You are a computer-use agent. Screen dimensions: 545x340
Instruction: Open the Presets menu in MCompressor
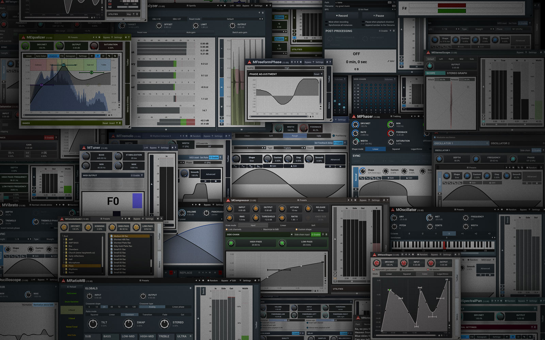(x=302, y=200)
